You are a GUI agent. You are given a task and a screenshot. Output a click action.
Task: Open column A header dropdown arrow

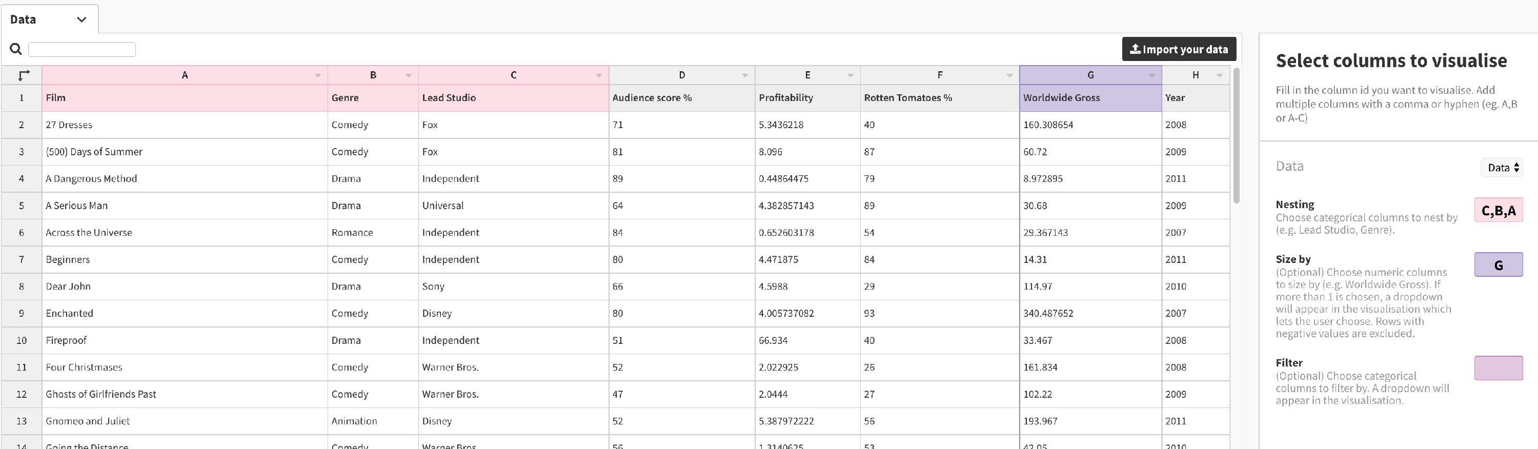[x=318, y=75]
